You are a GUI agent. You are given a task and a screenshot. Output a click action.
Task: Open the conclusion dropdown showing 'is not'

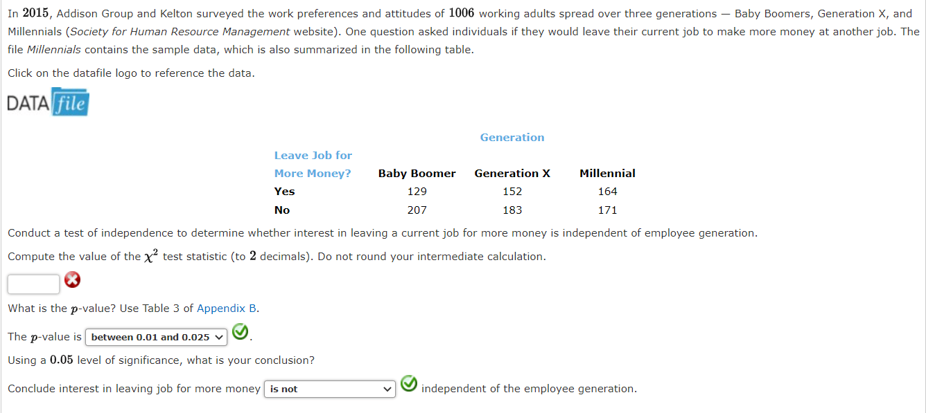[329, 389]
